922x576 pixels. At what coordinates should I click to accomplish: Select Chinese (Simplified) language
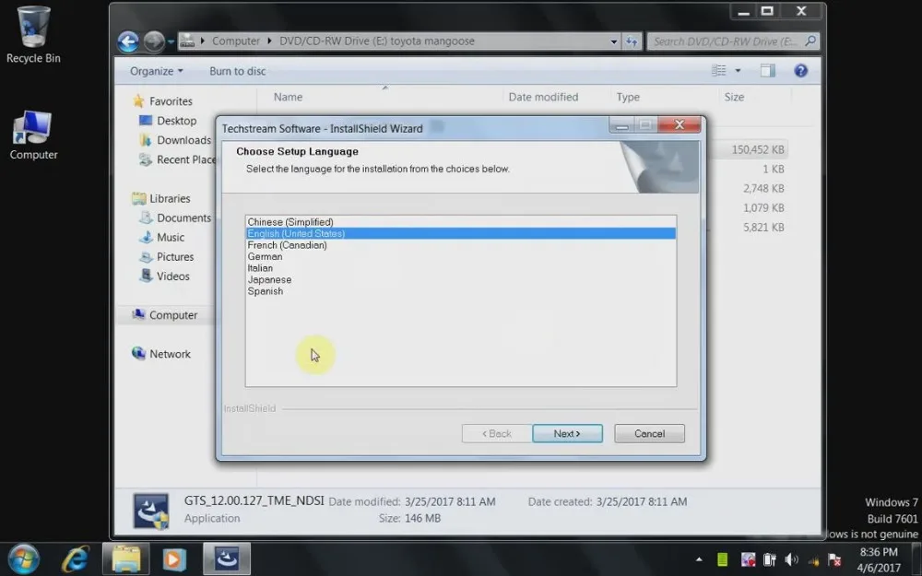pyautogui.click(x=460, y=222)
